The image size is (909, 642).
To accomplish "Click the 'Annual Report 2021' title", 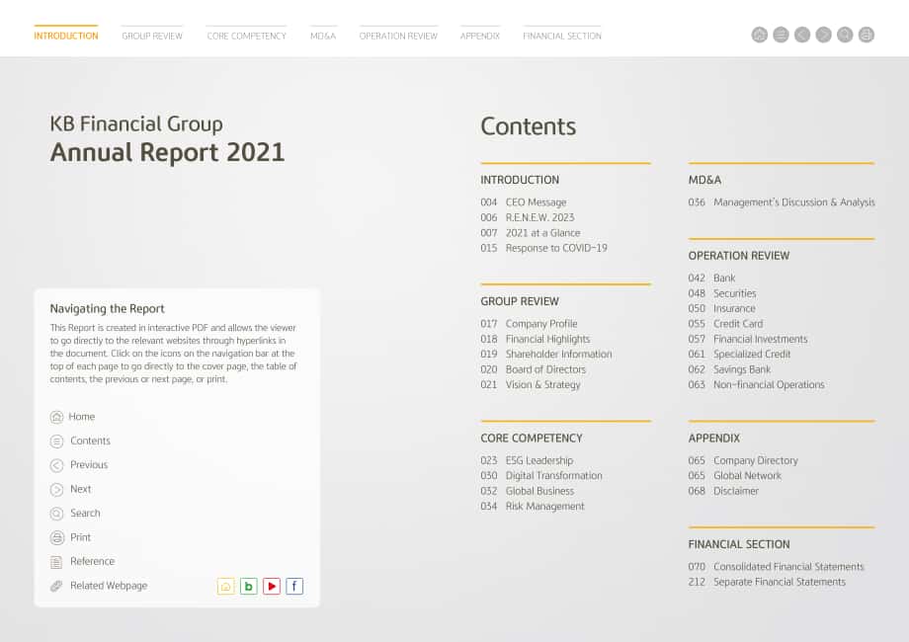I will (168, 153).
